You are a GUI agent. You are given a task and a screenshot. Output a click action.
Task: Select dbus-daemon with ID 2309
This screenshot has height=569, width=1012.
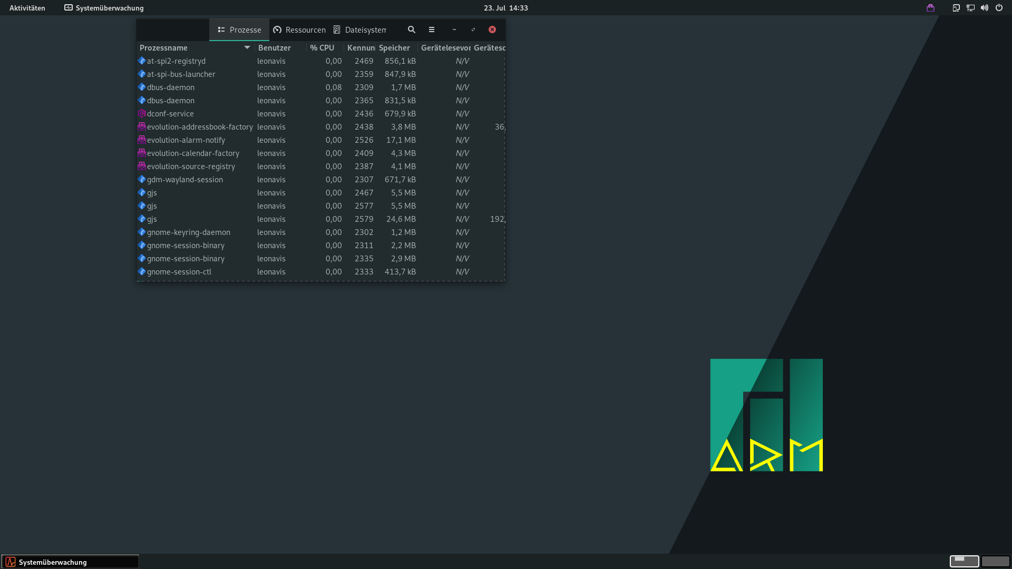(x=321, y=87)
